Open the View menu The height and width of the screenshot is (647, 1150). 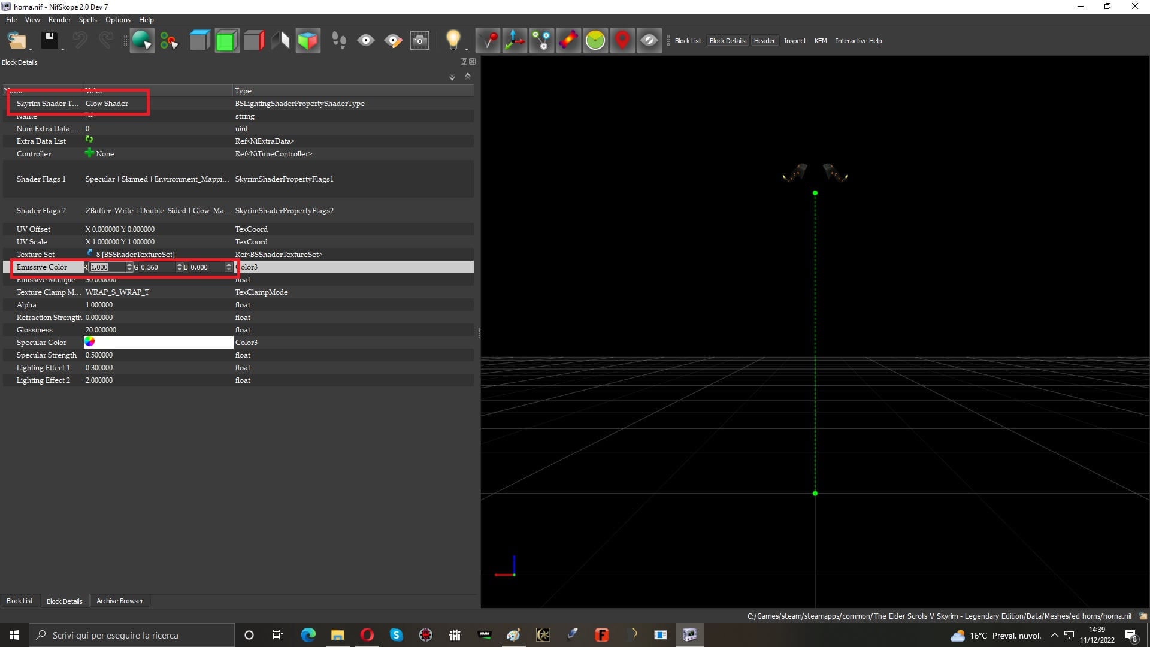(x=32, y=20)
